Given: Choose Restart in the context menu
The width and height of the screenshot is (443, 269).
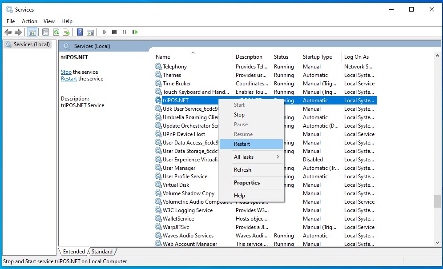Looking at the screenshot, I should [x=251, y=144].
